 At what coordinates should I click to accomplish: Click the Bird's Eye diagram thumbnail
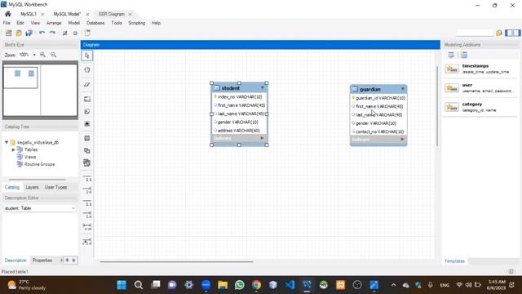click(40, 90)
